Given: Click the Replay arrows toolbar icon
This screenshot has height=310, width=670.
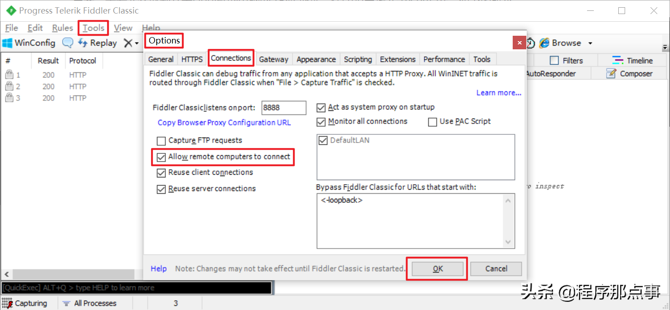Looking at the screenshot, I should 83,43.
